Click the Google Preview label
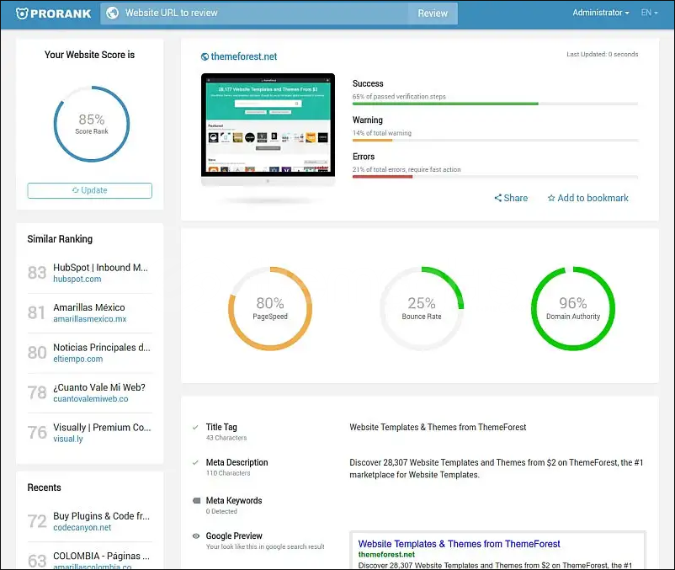675x570 pixels. point(234,536)
